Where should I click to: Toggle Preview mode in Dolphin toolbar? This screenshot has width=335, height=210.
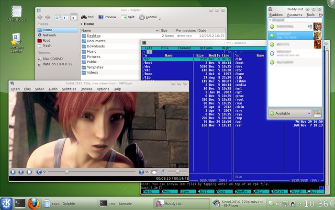[108, 17]
